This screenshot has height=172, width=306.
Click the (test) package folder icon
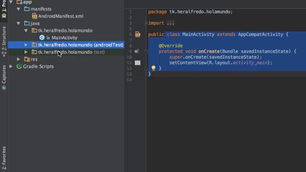[34, 52]
